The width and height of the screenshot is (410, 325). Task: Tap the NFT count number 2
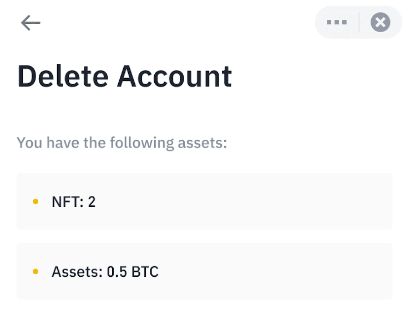(x=92, y=201)
